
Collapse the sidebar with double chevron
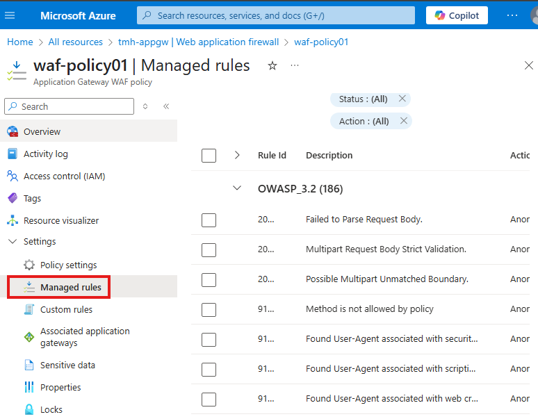point(166,106)
